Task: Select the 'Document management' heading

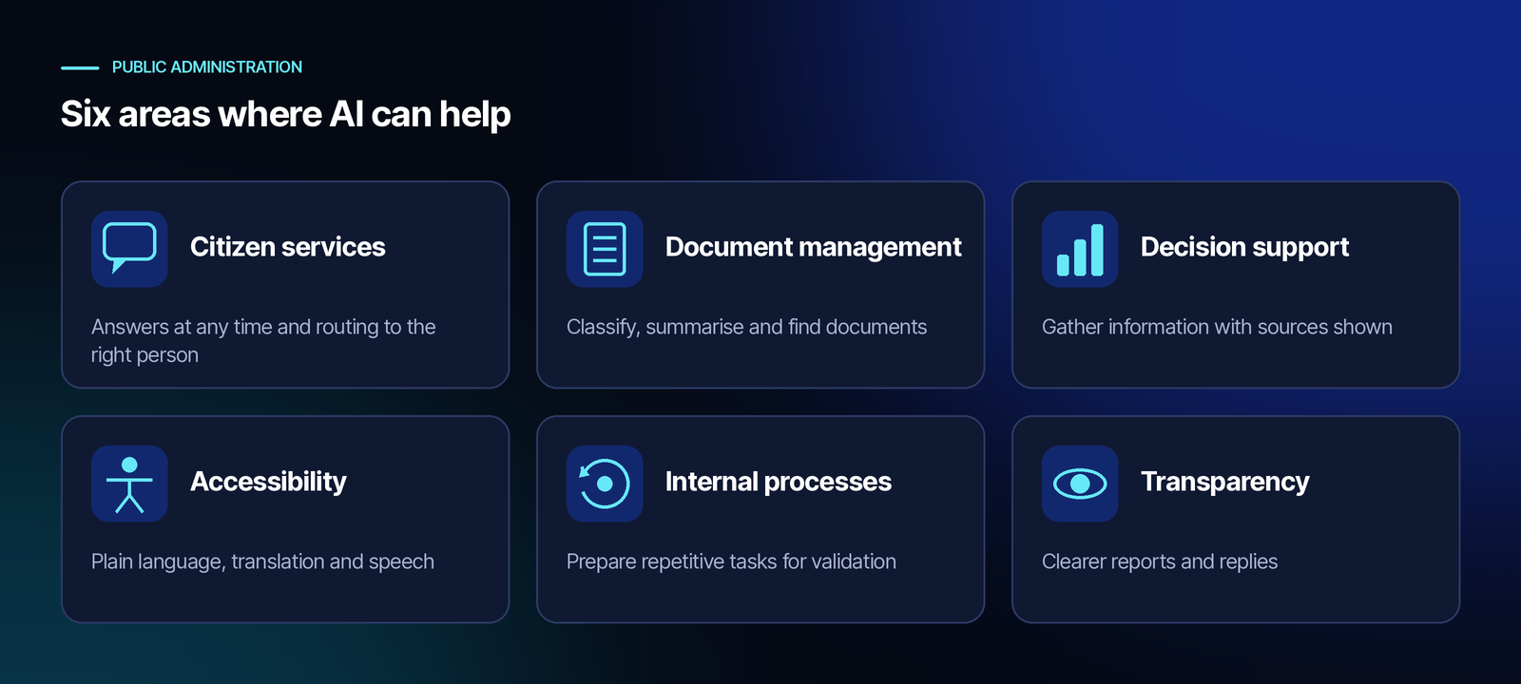Action: (814, 247)
